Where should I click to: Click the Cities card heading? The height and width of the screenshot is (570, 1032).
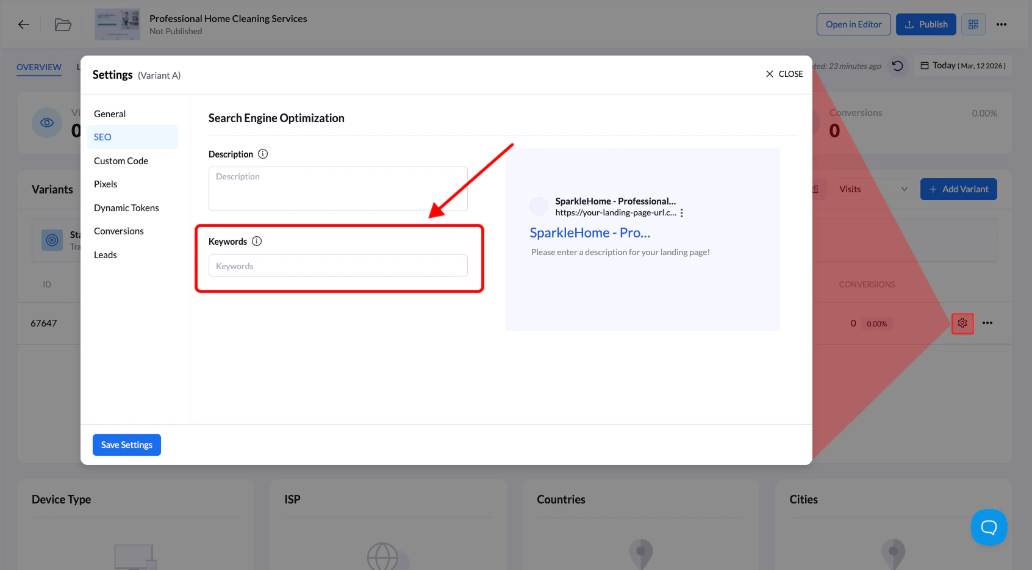pyautogui.click(x=803, y=500)
